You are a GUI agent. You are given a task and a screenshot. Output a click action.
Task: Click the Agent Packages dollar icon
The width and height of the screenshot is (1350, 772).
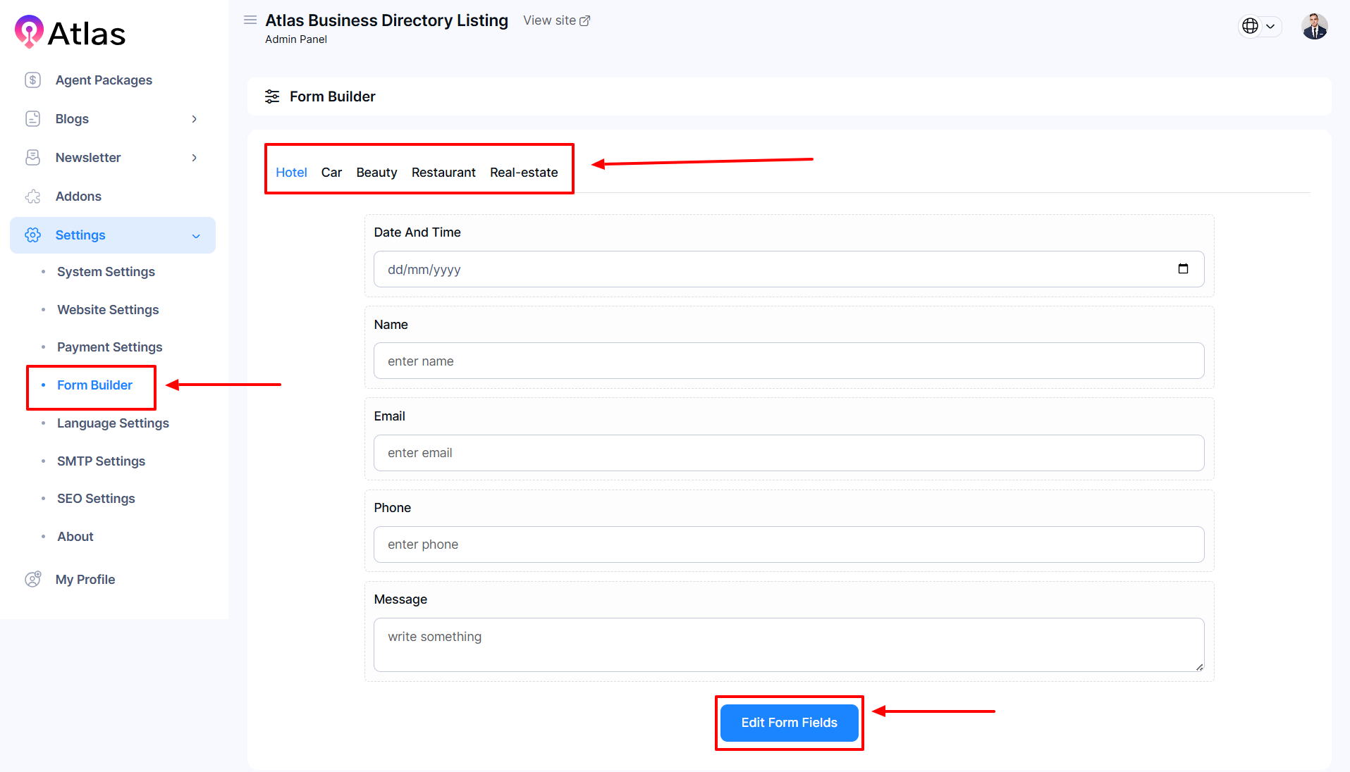32,80
